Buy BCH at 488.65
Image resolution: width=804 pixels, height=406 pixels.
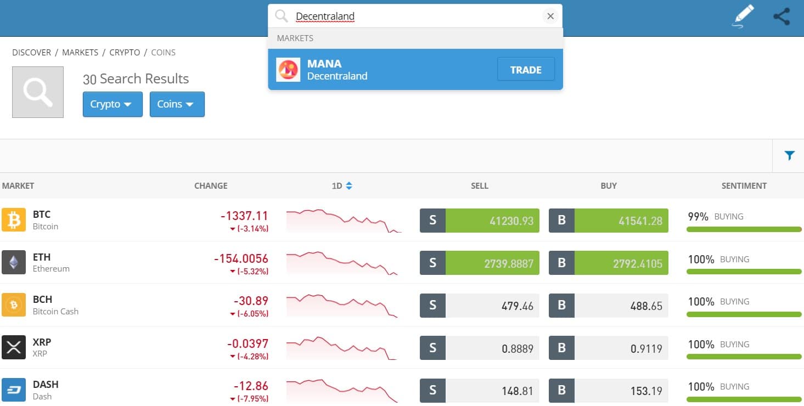click(609, 306)
